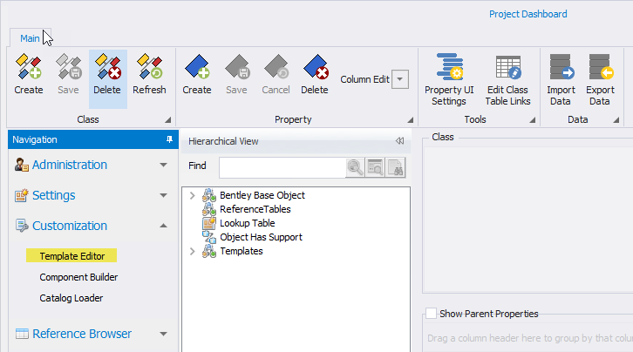The height and width of the screenshot is (352, 633).
Task: Expand the Templates tree node
Action: point(192,251)
